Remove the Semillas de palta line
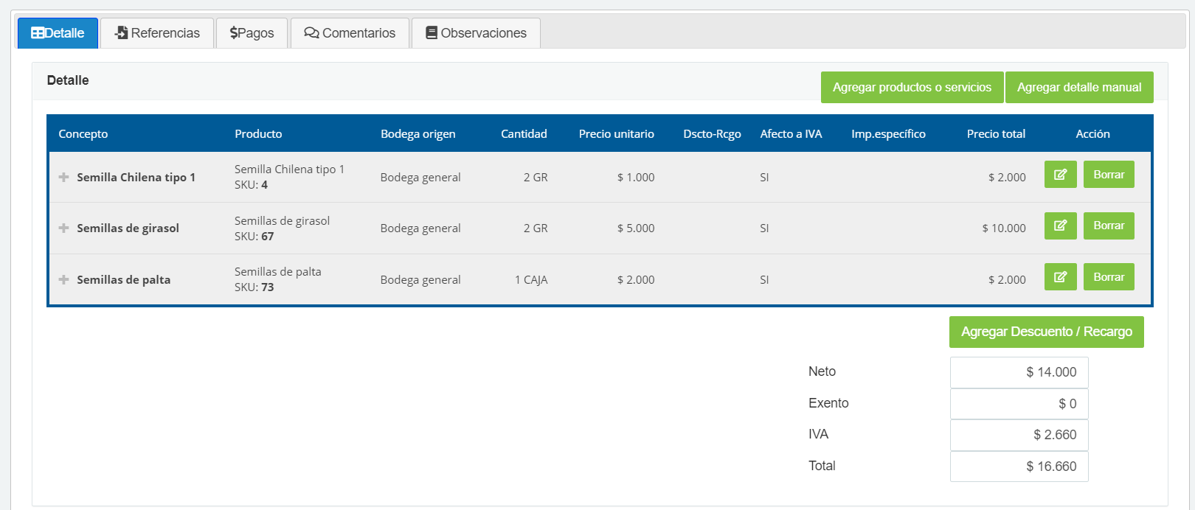 coord(1108,277)
